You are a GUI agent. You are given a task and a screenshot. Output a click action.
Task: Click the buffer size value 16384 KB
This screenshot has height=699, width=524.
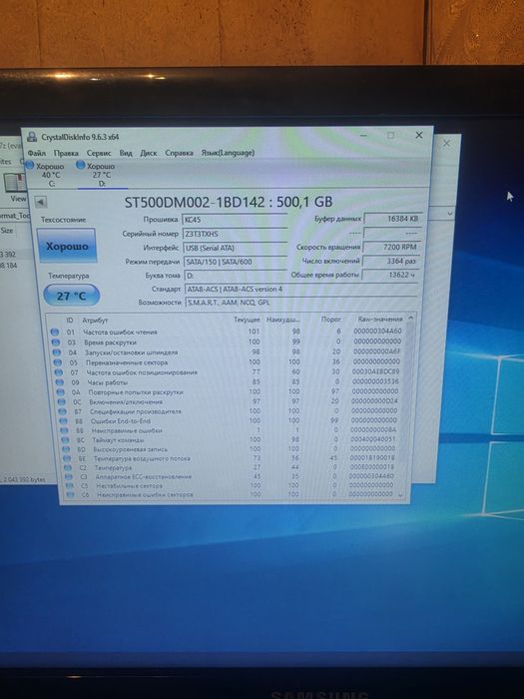[392, 219]
